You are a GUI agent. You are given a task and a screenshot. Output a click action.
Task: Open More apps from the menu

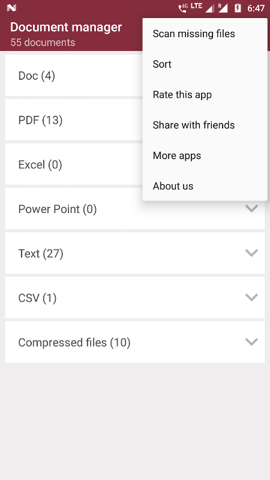[x=205, y=155]
